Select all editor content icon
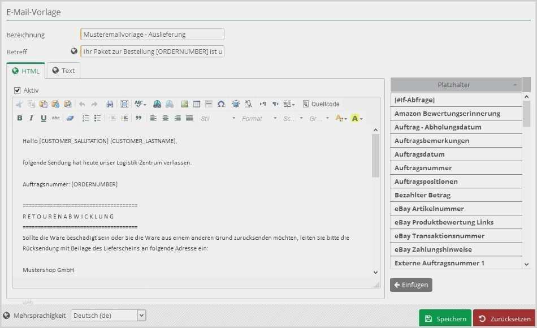 pos(124,104)
